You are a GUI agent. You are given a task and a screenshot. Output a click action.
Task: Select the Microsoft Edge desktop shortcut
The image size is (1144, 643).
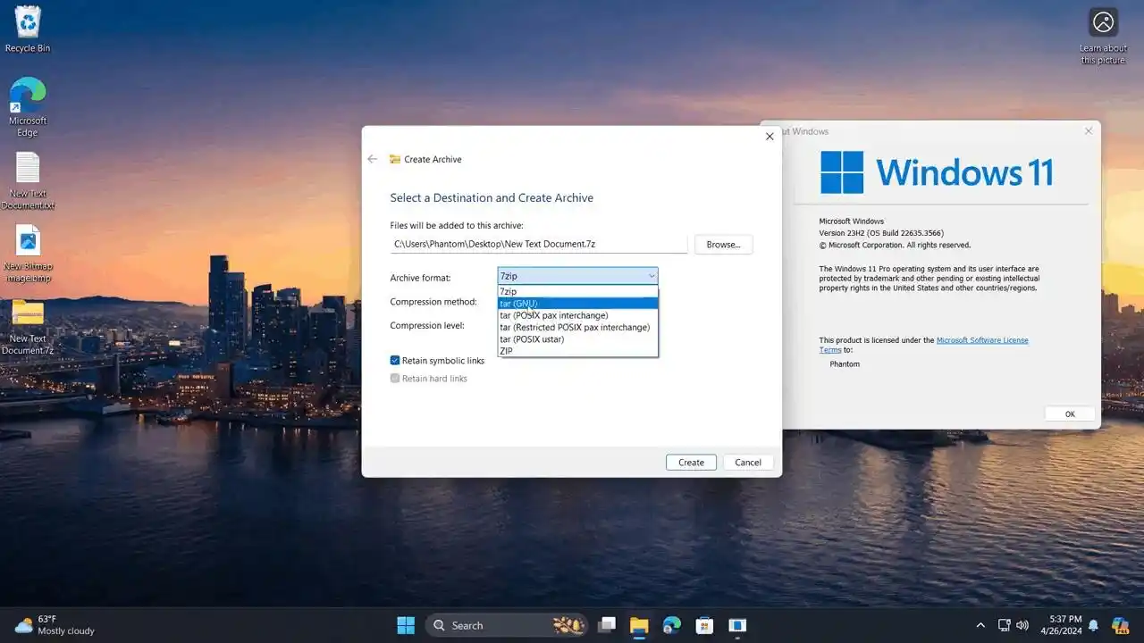click(x=28, y=107)
